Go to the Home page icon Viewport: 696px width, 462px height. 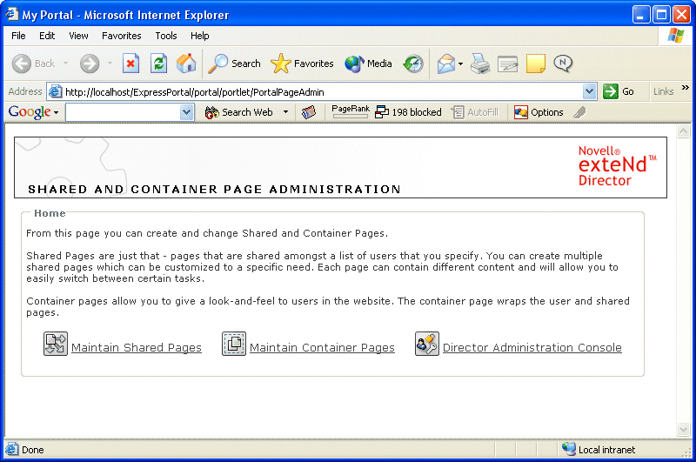pos(186,64)
